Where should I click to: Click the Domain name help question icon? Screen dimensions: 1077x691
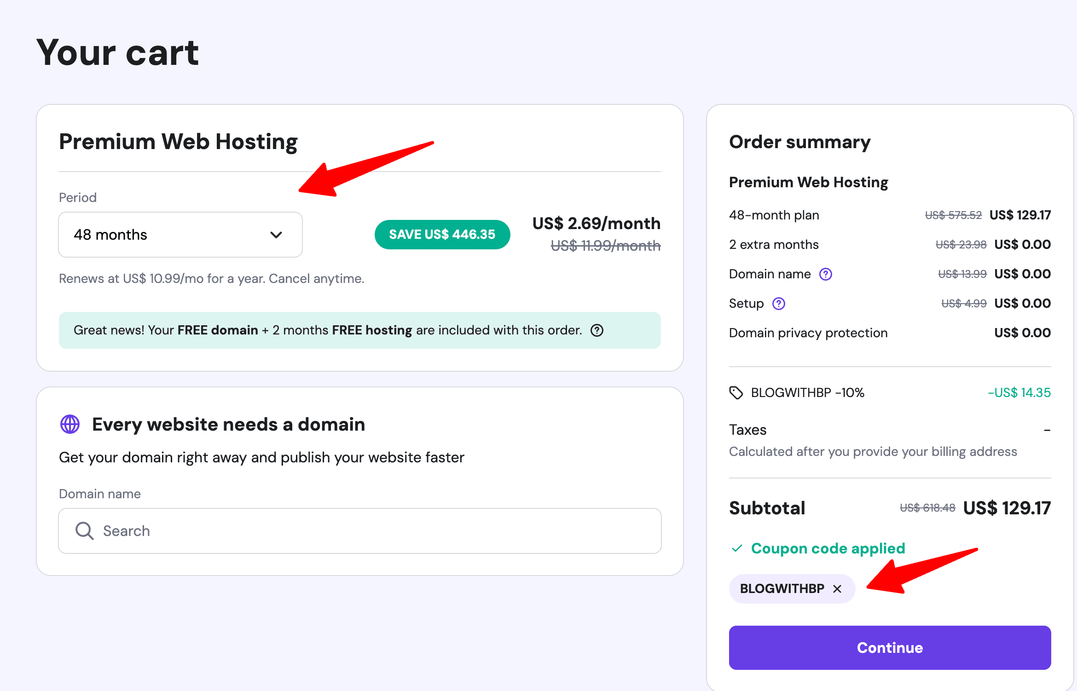826,274
